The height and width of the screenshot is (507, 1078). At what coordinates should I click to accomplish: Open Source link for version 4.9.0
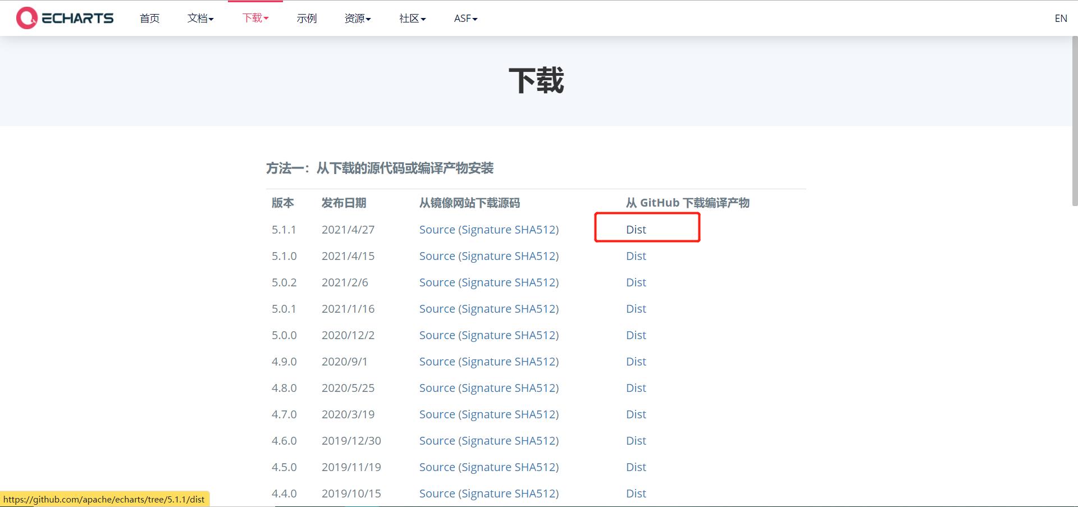tap(437, 362)
